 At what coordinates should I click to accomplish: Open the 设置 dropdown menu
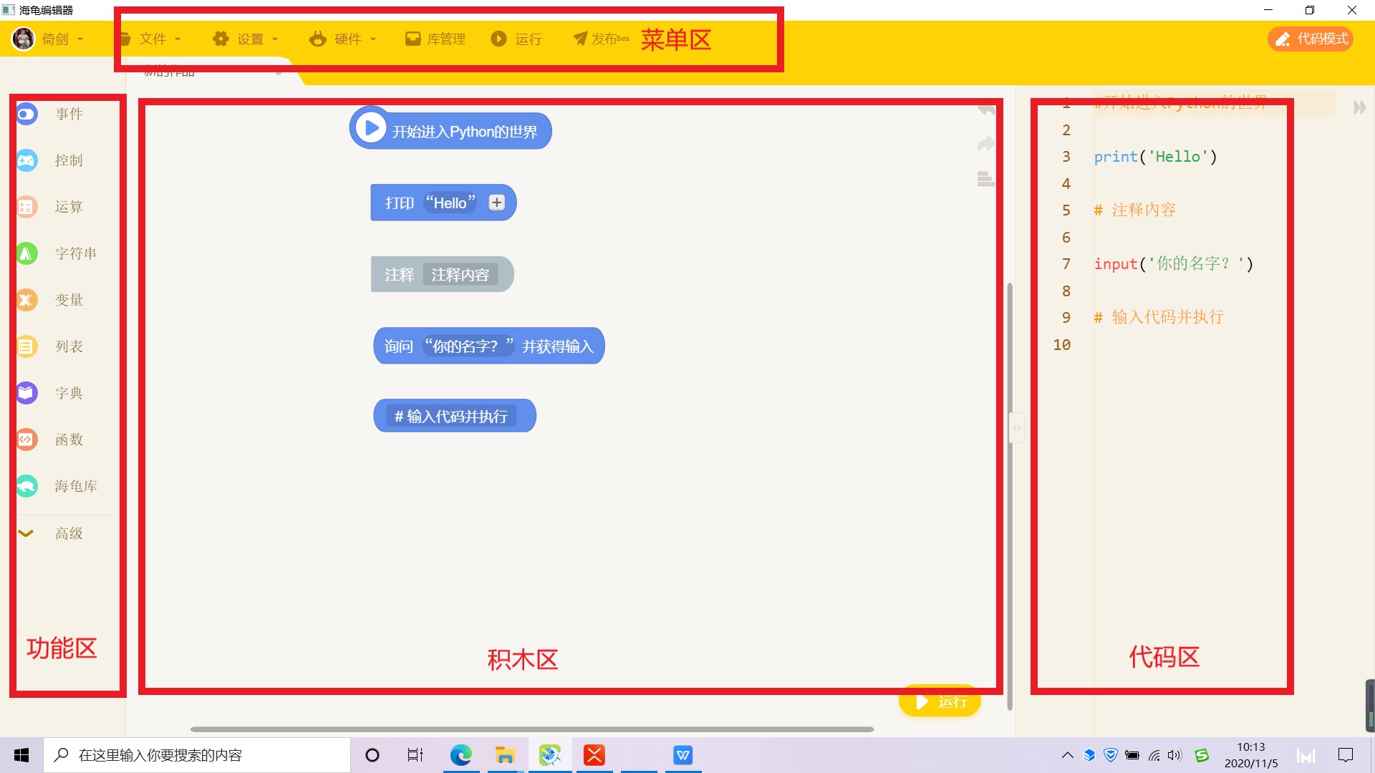click(246, 39)
